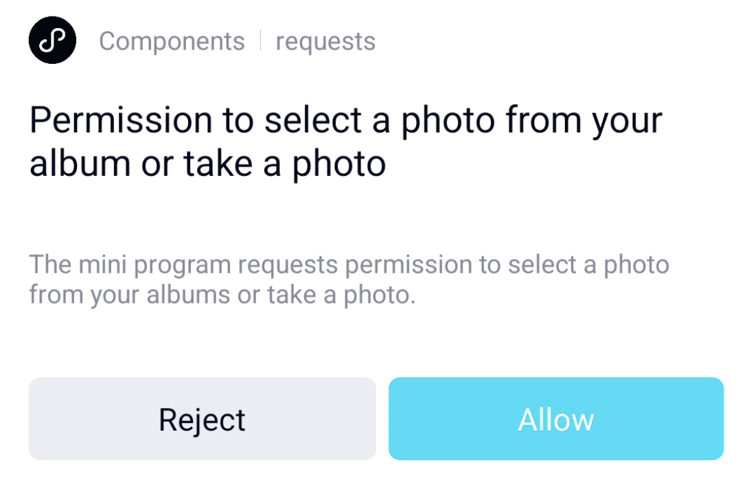Screen dimensions: 751x478
Task: Click the title's second line "album or take a photo"
Action: (x=207, y=163)
